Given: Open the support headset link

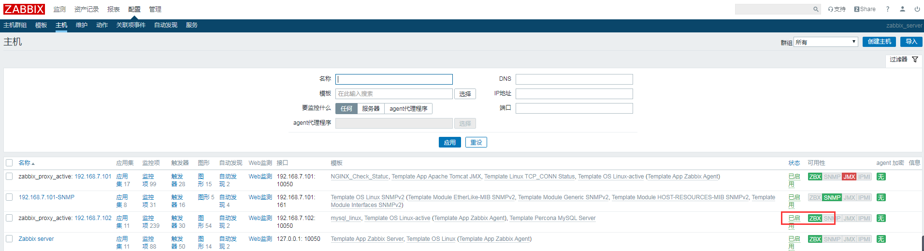Looking at the screenshot, I should tap(837, 9).
